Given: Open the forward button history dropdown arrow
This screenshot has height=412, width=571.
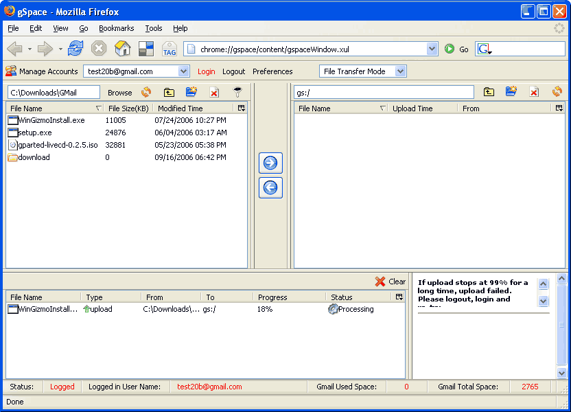Looking at the screenshot, I should (60, 49).
